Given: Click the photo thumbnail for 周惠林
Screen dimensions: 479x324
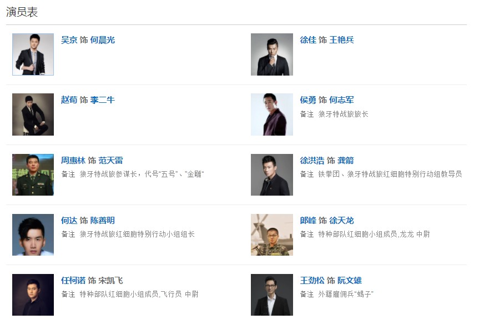Looking at the screenshot, I should tap(33, 175).
